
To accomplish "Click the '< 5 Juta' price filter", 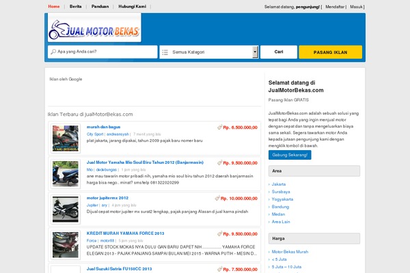I will point(279,259).
